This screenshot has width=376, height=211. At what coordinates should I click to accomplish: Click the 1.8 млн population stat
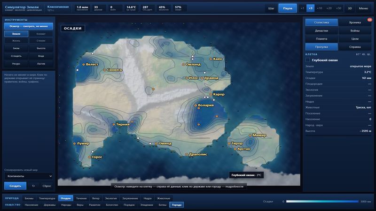point(82,8)
